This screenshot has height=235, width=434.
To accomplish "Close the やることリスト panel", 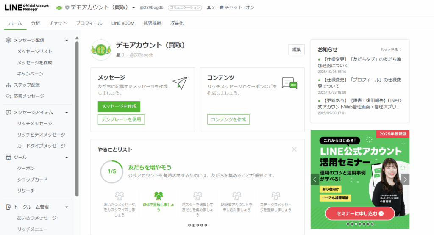I will (294, 149).
